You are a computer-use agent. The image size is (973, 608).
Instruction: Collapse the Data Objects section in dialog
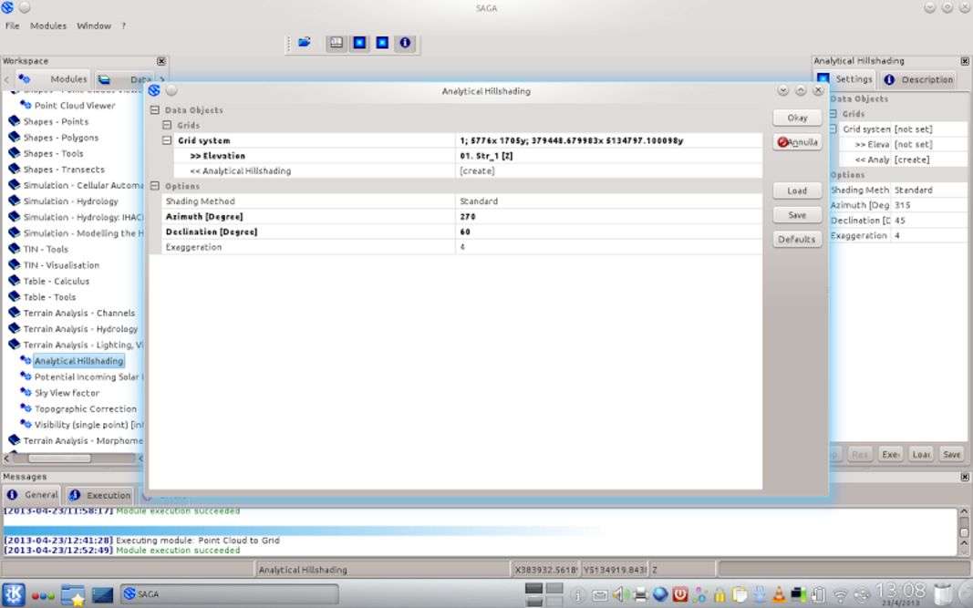click(x=154, y=110)
